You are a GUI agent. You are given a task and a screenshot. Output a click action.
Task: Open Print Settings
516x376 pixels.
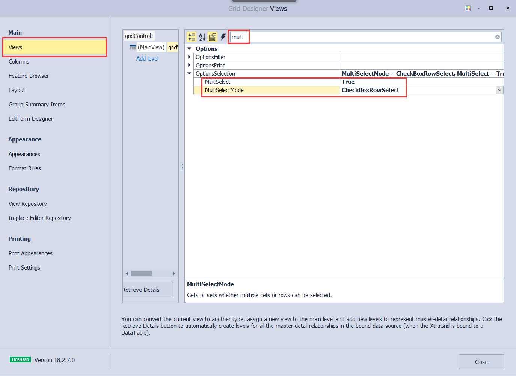coord(24,268)
